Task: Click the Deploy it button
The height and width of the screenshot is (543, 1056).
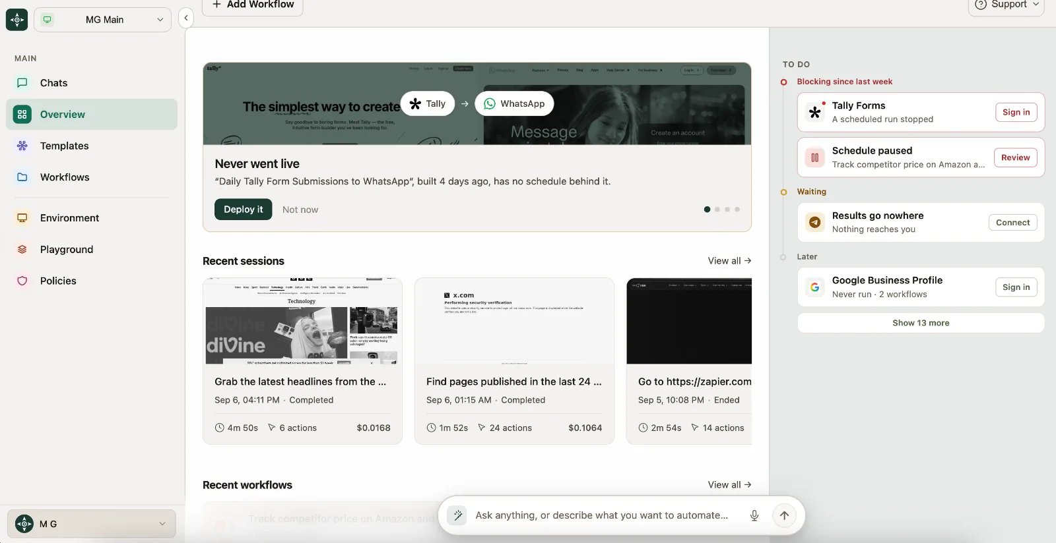Action: coord(244,210)
